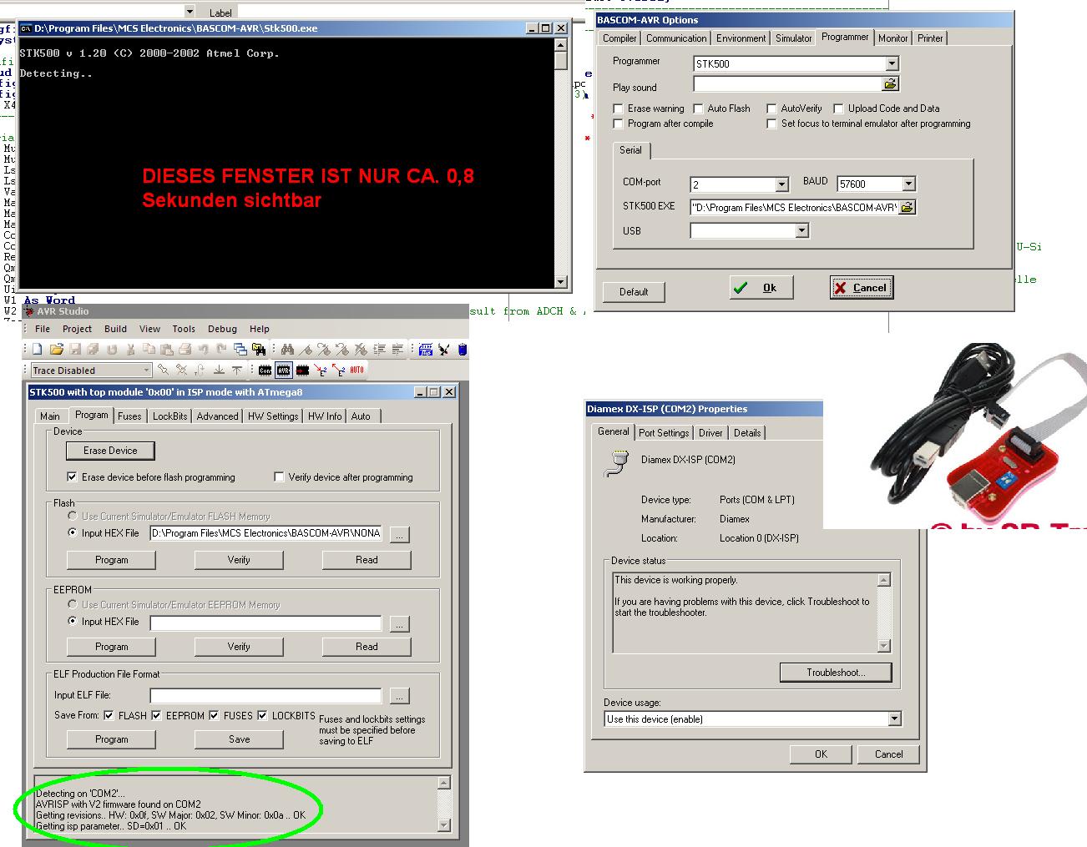1087x847 pixels.
Task: Click the 'Con' connect chip icon
Action: (265, 370)
